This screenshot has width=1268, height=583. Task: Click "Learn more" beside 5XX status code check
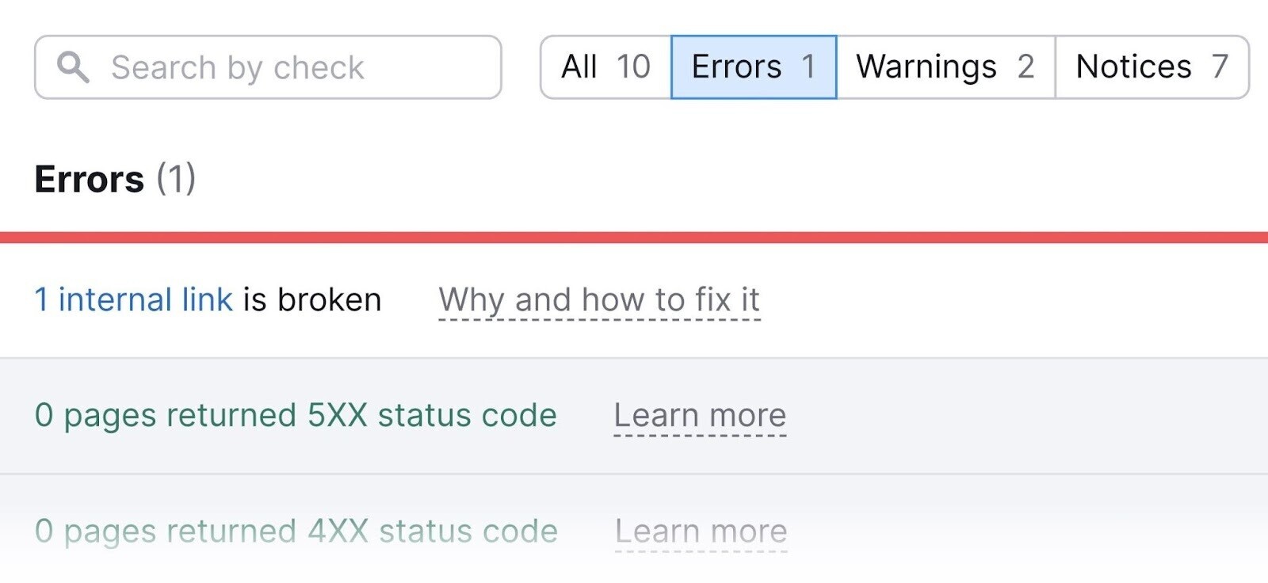pyautogui.click(x=701, y=415)
